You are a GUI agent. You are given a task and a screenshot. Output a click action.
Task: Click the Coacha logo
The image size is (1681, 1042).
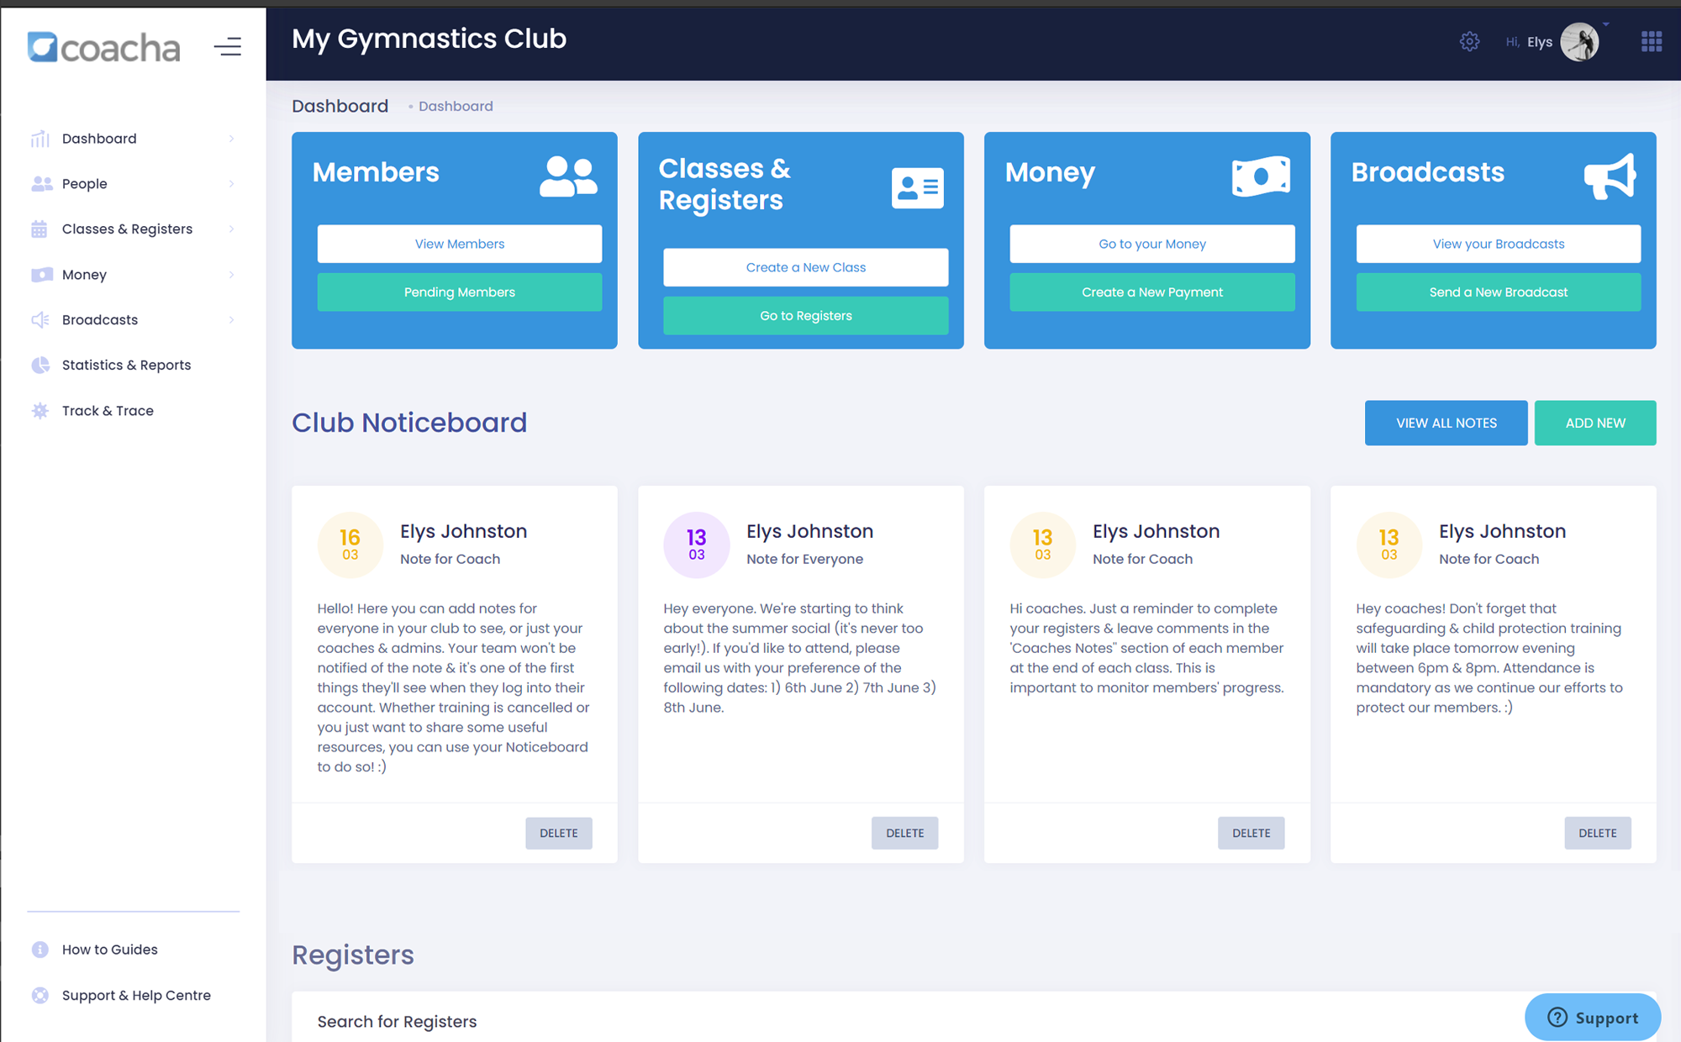(103, 48)
